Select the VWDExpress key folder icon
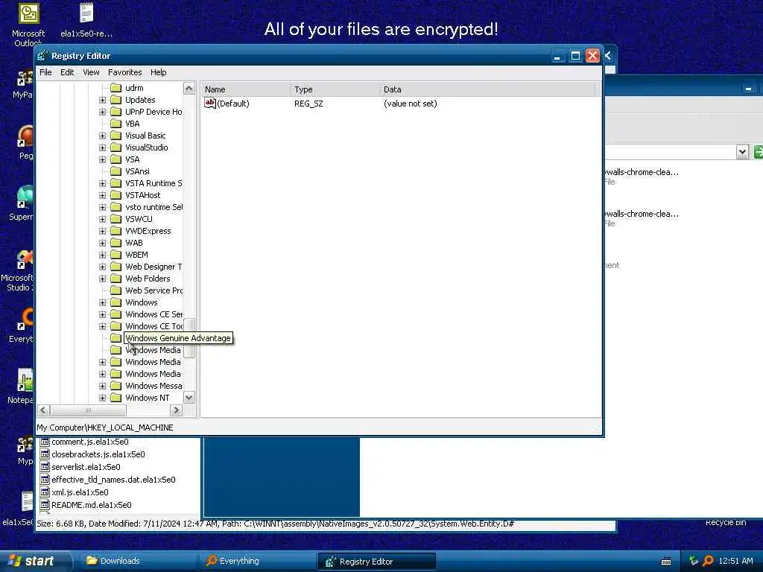This screenshot has width=763, height=572. pyautogui.click(x=115, y=231)
